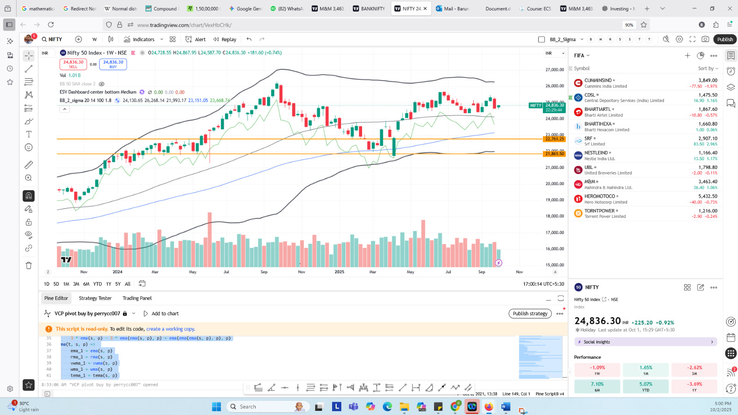The width and height of the screenshot is (738, 415).
Task: Click the blue BUY price button
Action: (x=113, y=64)
